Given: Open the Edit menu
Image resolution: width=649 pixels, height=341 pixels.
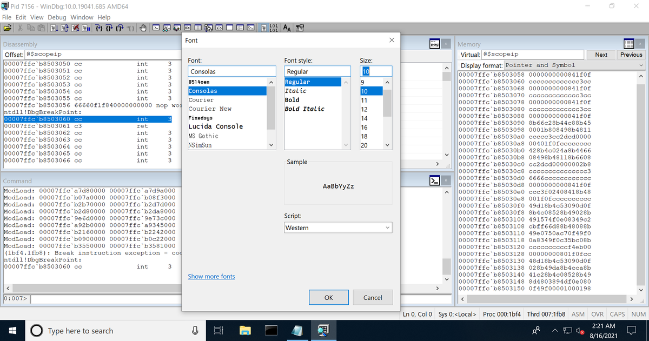Looking at the screenshot, I should pos(21,17).
